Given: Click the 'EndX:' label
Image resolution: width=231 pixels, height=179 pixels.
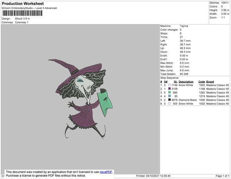Looking at the screenshot, I should pyautogui.click(x=164, y=56).
